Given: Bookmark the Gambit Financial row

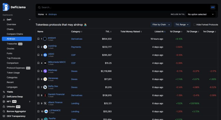Looking at the screenshot, I should click(38, 95).
